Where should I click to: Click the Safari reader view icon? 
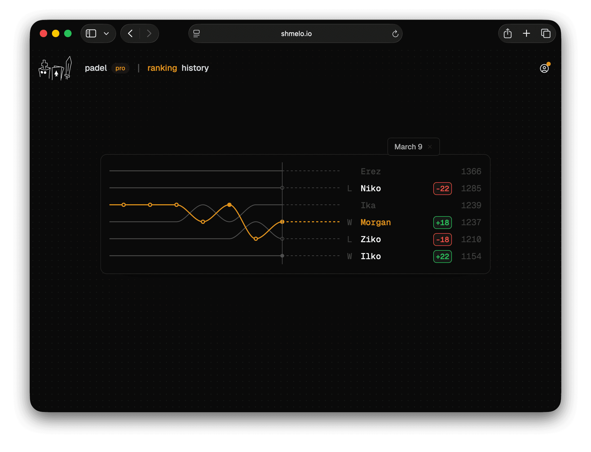tap(197, 33)
